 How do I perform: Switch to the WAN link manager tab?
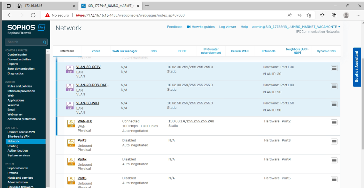point(125,51)
